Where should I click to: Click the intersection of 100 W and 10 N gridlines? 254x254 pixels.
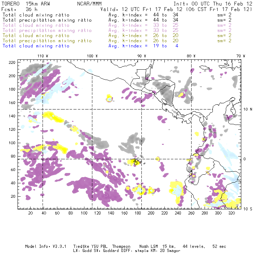92,109
